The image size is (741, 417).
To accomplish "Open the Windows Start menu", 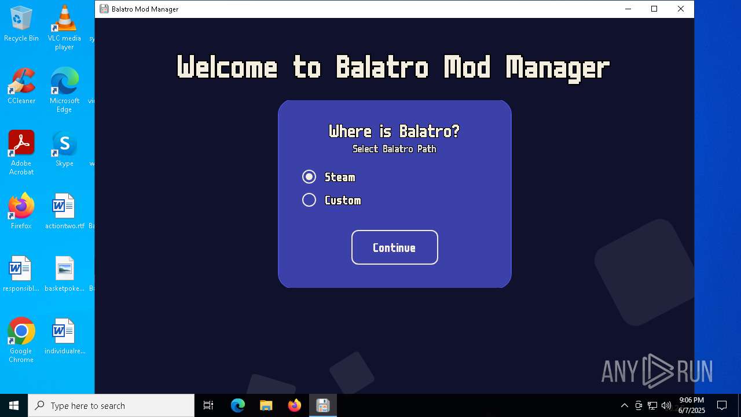I will point(14,405).
